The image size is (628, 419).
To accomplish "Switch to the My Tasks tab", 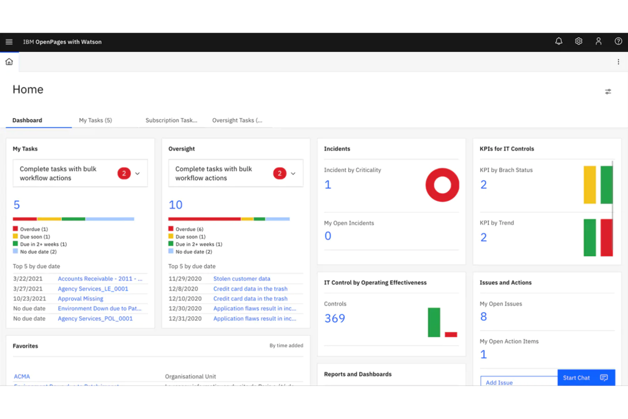I will point(95,120).
